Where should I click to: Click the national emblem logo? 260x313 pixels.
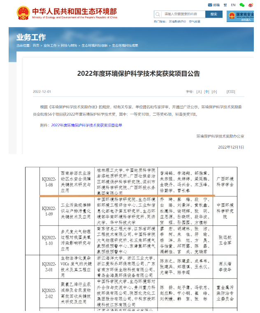pos(23,13)
